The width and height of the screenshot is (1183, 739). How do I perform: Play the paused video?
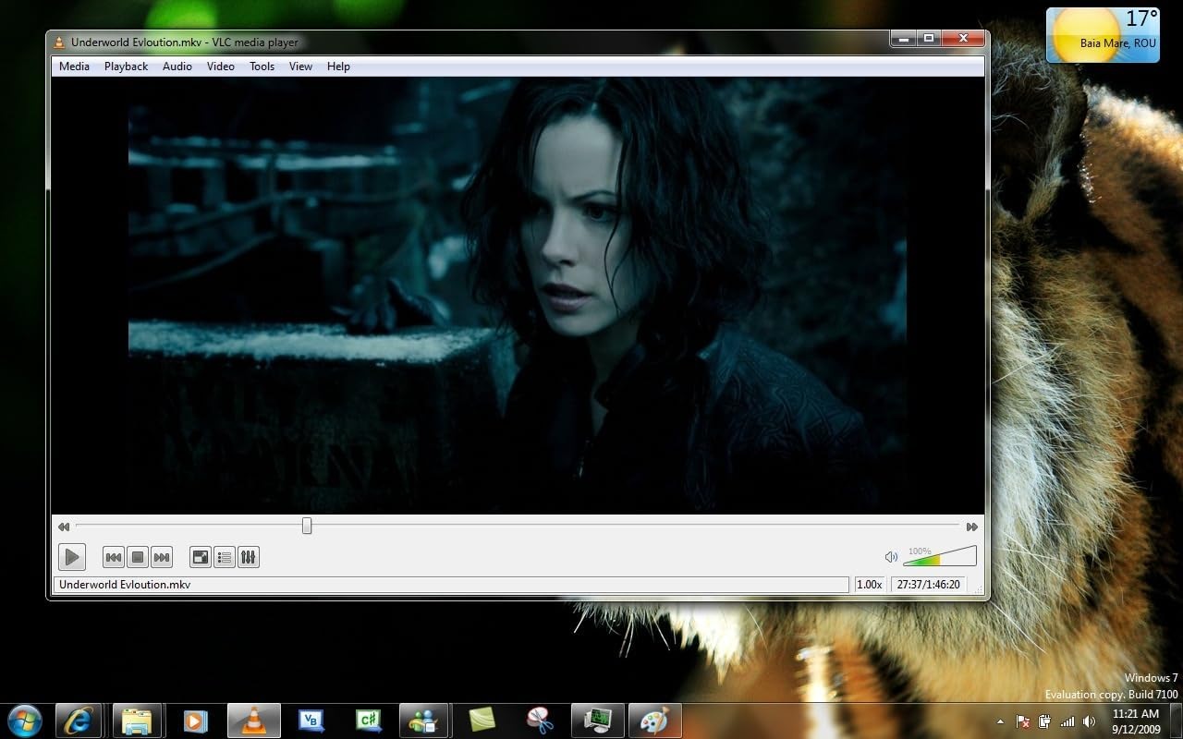pos(72,557)
